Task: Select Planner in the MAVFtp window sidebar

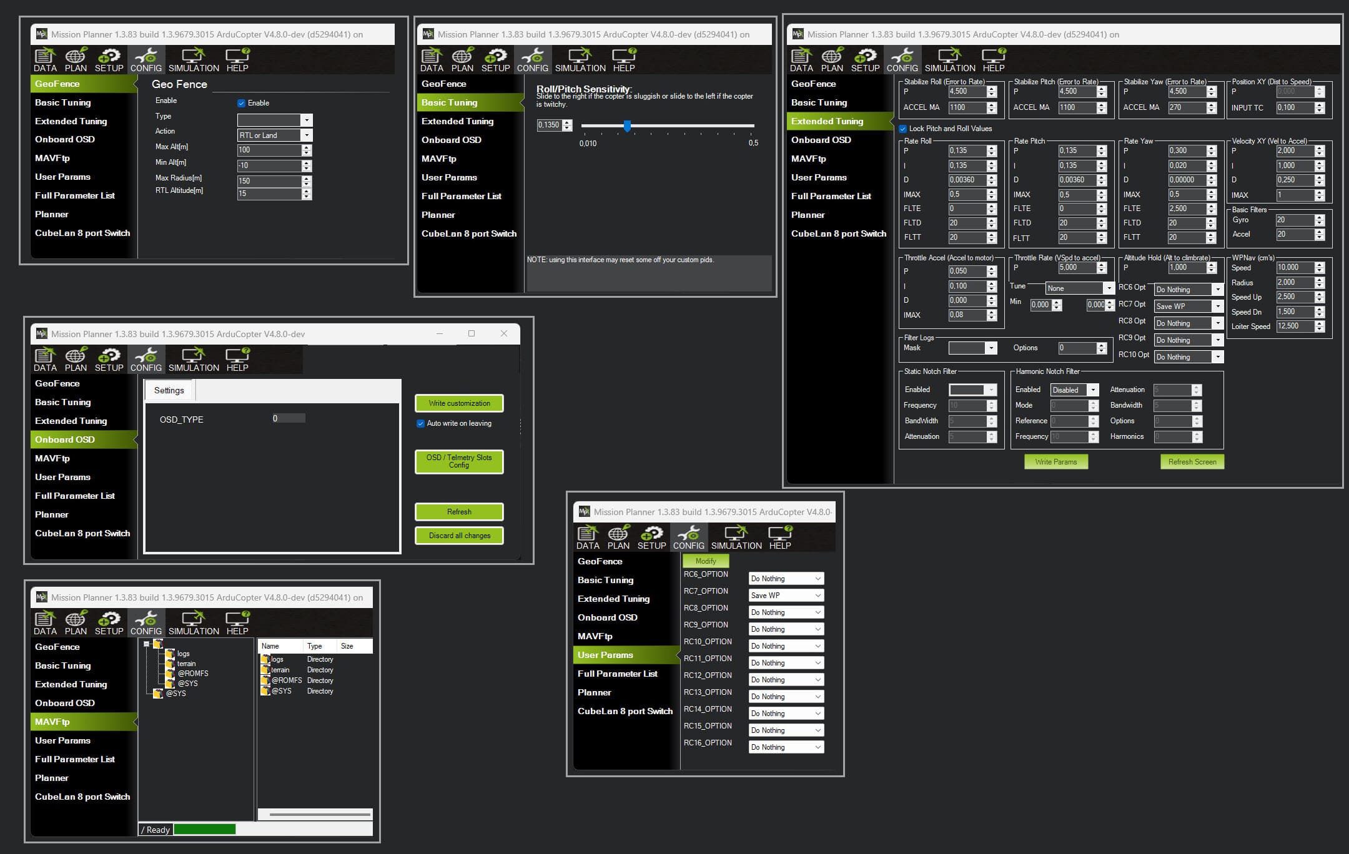Action: pos(84,778)
